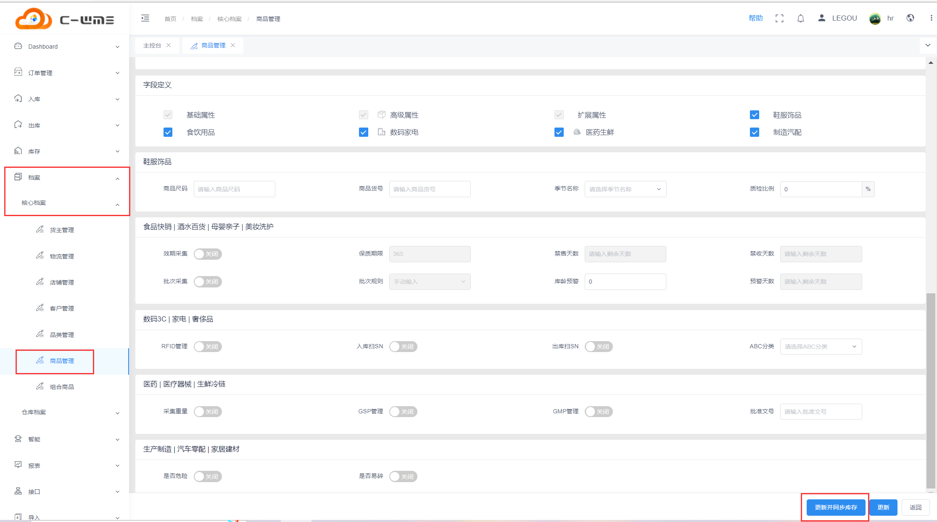Click the 导入 import icon
Viewport: 937px width, 522px height.
(x=18, y=517)
